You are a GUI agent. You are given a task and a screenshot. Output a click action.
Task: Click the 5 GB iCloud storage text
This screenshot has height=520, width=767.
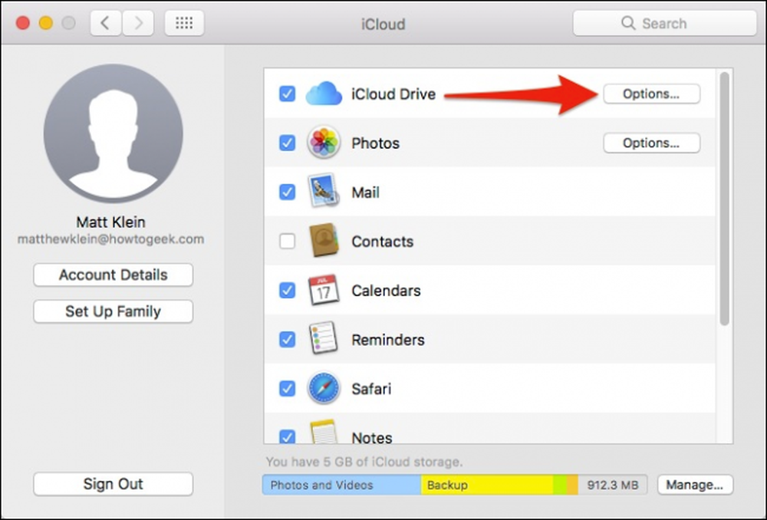click(364, 462)
